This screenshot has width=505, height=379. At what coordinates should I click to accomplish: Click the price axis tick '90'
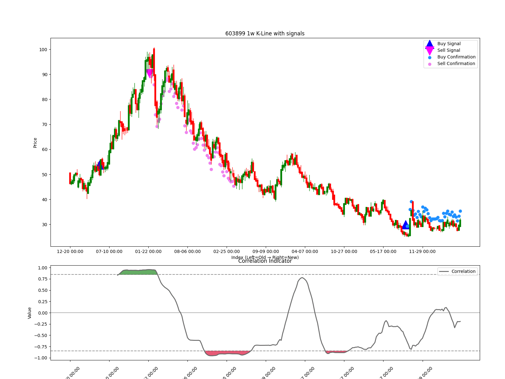45,75
